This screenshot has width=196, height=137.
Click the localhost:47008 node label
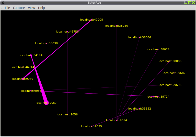point(91,20)
